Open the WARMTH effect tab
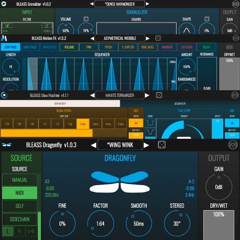Image resolution: width=240 pixels, height=240 pixels. pos(167,47)
